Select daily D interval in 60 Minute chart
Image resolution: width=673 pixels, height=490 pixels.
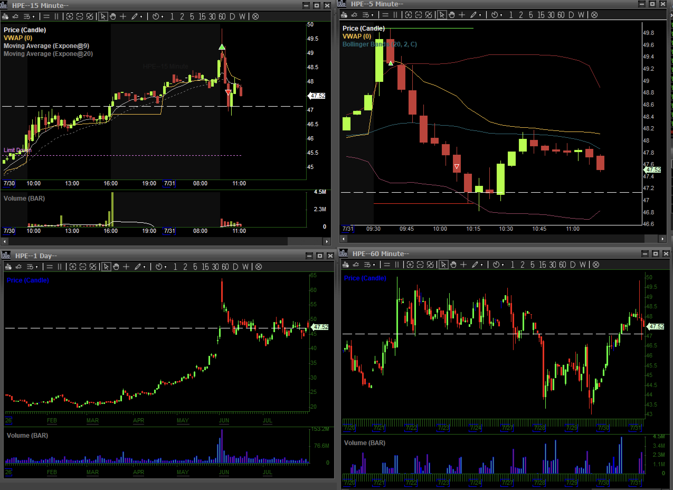573,265
